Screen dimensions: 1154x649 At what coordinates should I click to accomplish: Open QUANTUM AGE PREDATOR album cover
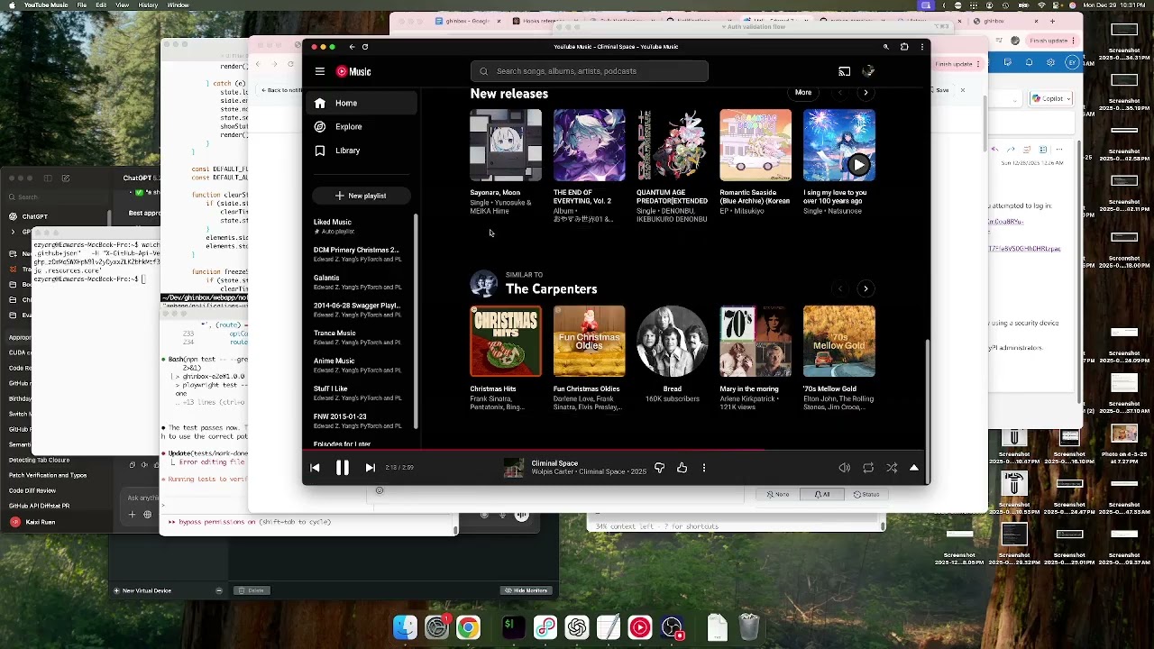click(673, 145)
